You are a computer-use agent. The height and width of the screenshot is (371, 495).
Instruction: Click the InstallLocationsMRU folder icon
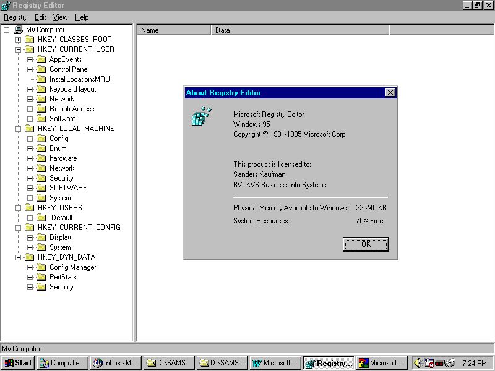click(x=41, y=79)
